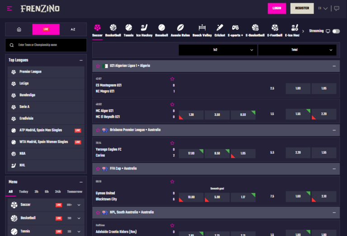Collapse the FFA Cup section
Image resolution: width=347 pixels, height=236 pixels.
coord(334,169)
